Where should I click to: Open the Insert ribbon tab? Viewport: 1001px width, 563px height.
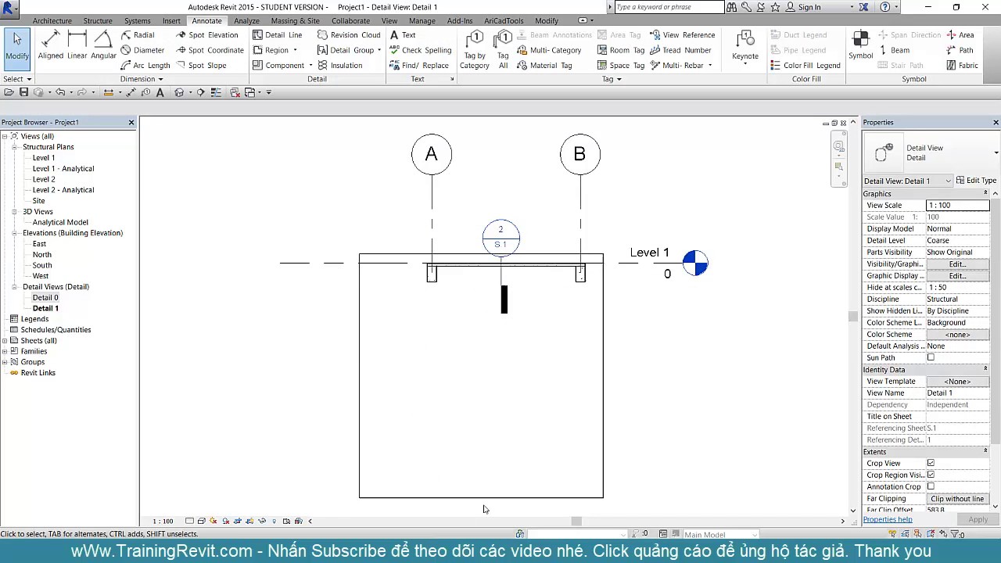coord(171,21)
